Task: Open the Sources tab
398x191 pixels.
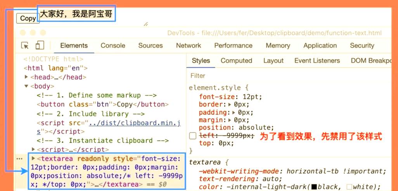Action: [x=150, y=46]
